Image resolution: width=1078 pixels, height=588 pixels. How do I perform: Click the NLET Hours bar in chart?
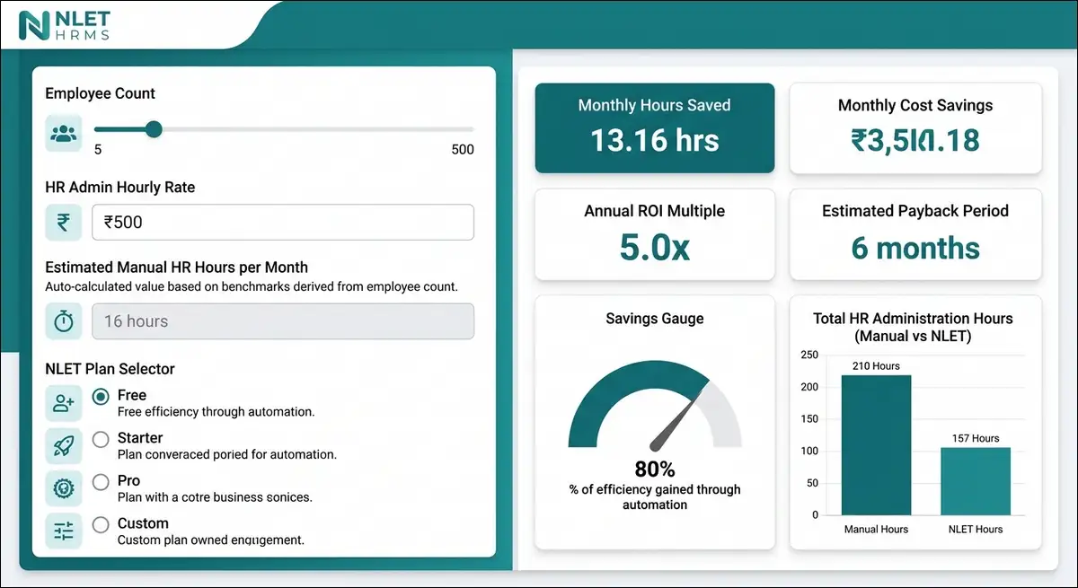pos(976,481)
